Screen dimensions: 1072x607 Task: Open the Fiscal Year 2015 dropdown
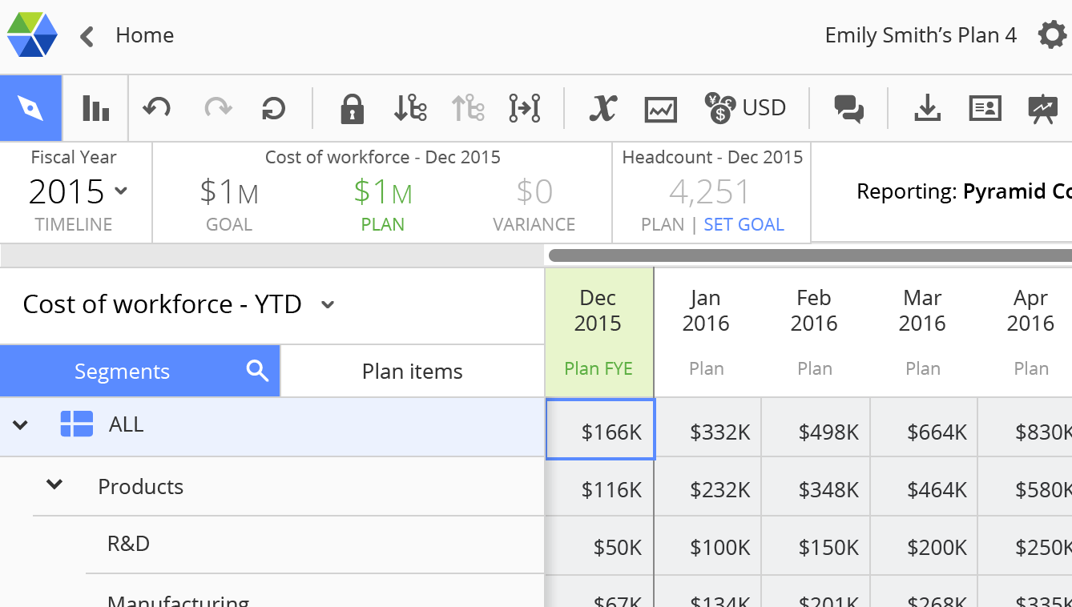(x=78, y=191)
